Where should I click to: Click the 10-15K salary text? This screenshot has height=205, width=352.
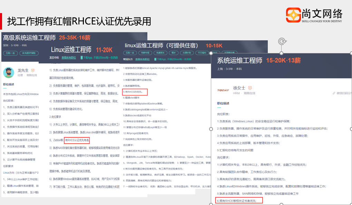click(x=214, y=46)
